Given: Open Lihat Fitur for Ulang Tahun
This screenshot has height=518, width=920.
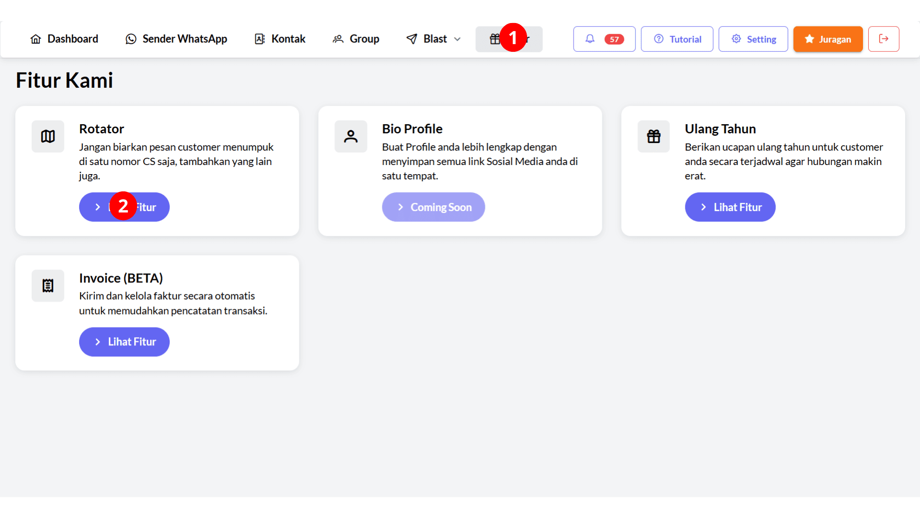Looking at the screenshot, I should point(730,207).
